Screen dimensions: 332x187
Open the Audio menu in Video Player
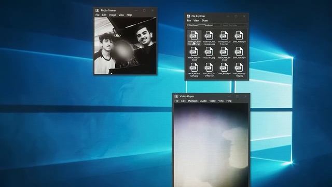(203, 101)
